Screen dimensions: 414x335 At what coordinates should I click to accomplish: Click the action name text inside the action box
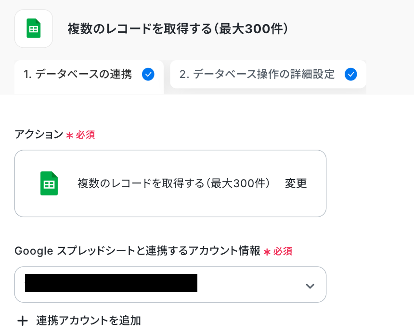click(x=173, y=183)
